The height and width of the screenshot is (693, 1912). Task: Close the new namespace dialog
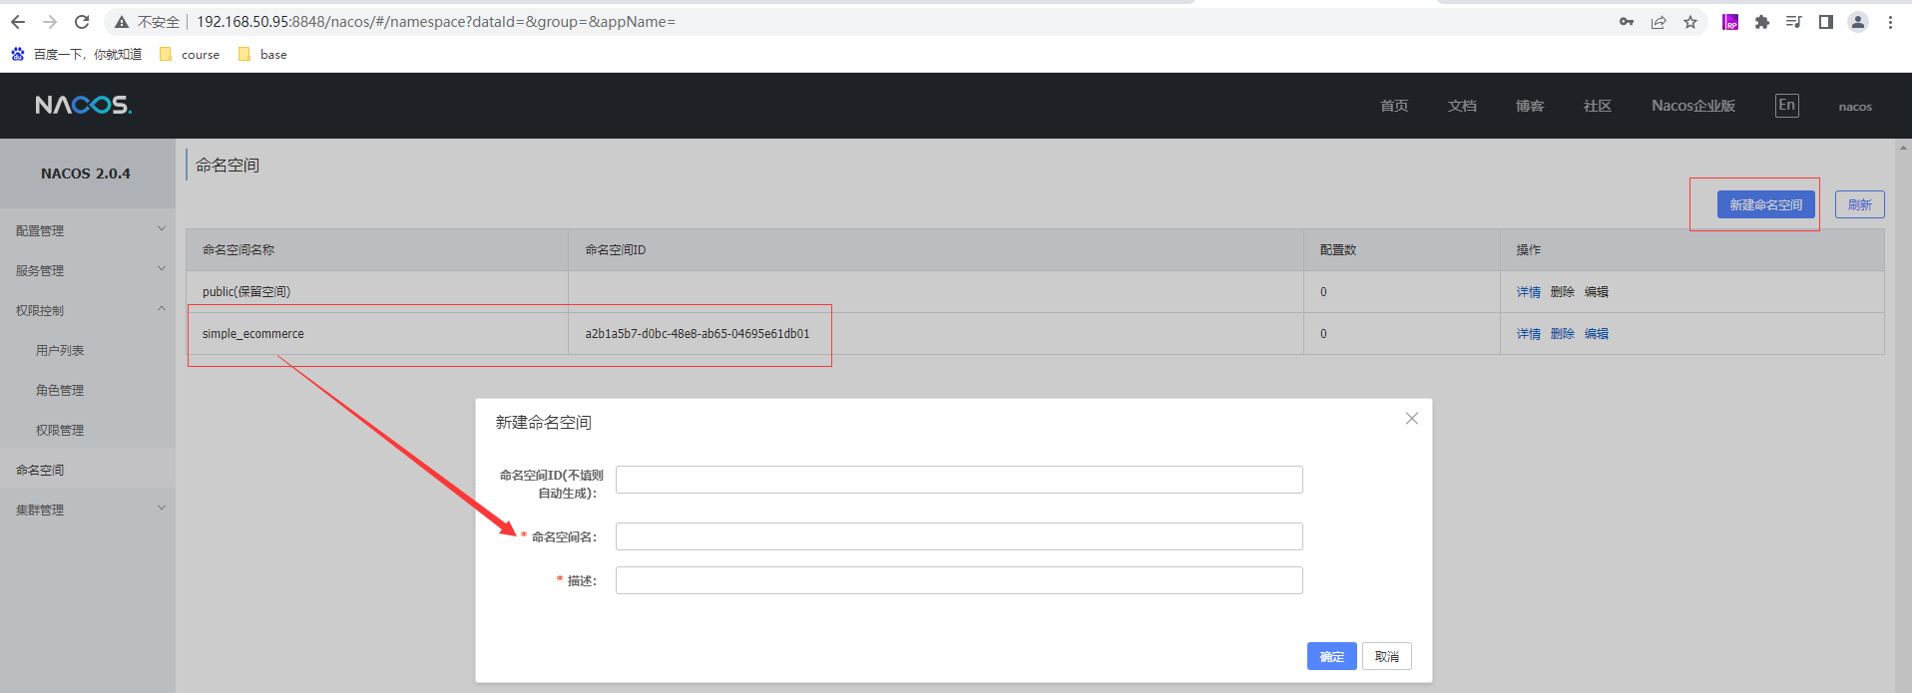pyautogui.click(x=1411, y=419)
